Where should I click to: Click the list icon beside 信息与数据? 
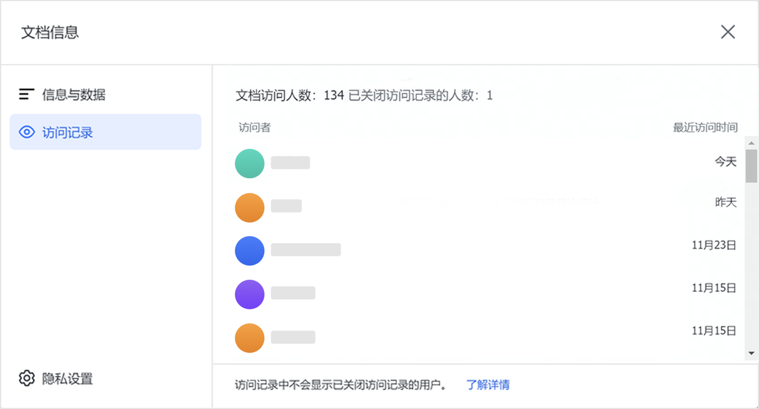click(27, 94)
